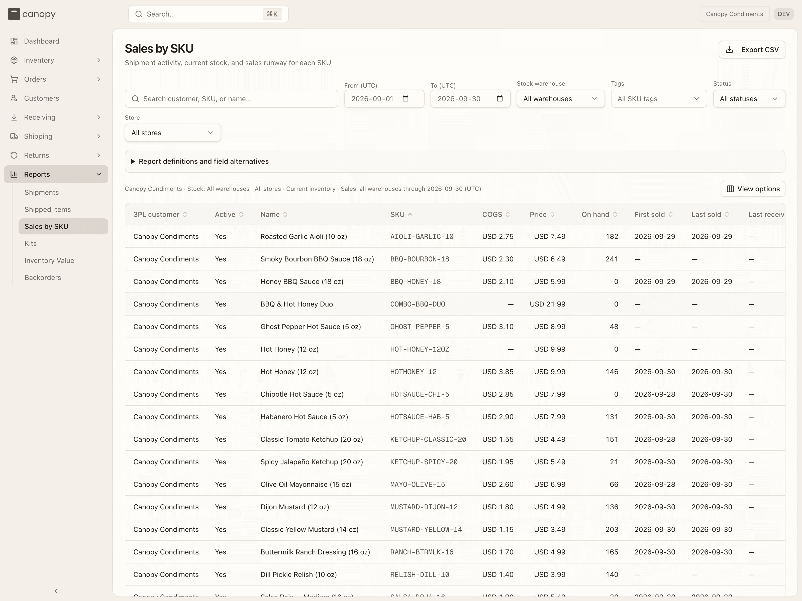
Task: Click the canopy logo icon
Action: tap(14, 14)
